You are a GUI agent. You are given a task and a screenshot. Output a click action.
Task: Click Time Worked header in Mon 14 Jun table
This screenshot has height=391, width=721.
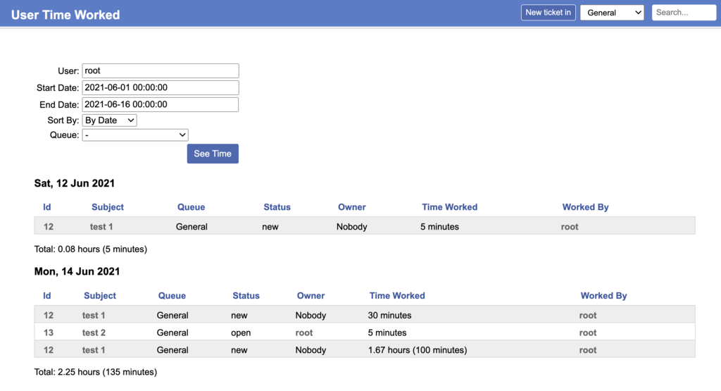point(397,296)
